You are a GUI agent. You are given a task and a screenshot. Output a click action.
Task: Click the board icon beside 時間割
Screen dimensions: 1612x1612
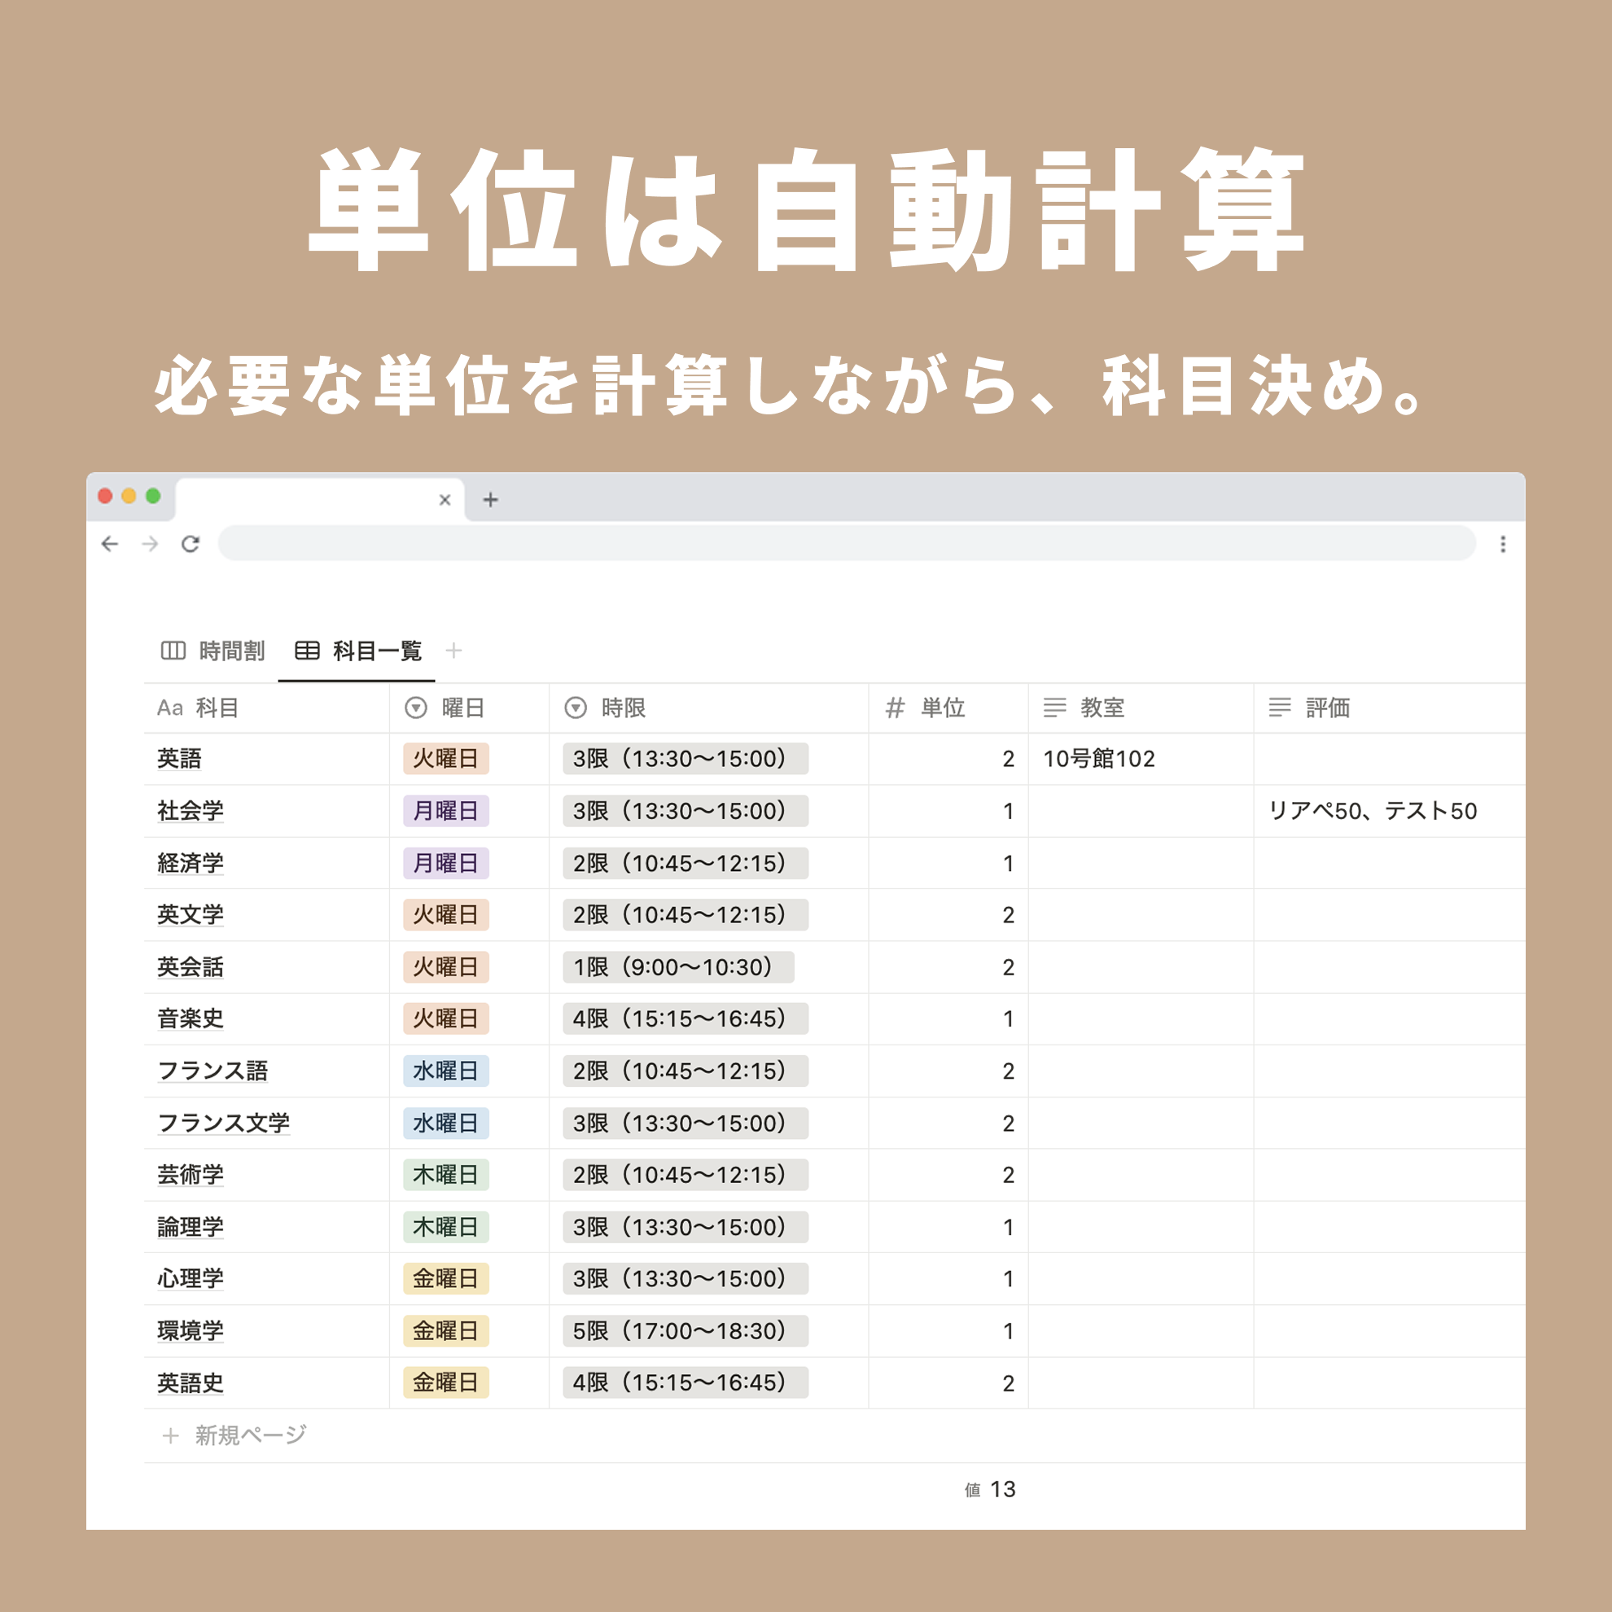173,650
